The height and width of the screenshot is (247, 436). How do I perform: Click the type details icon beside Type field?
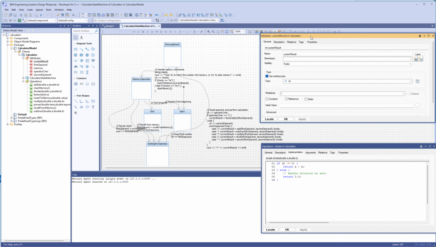[x=417, y=81]
